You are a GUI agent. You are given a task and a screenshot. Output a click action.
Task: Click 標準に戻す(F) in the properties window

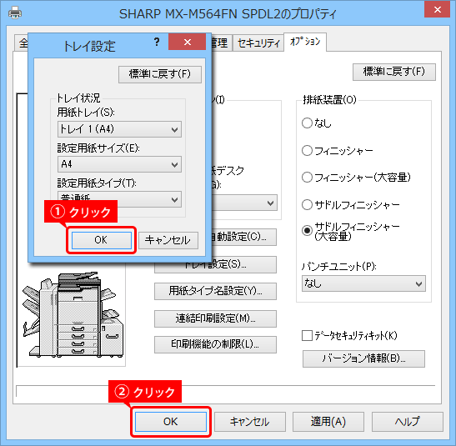click(394, 72)
